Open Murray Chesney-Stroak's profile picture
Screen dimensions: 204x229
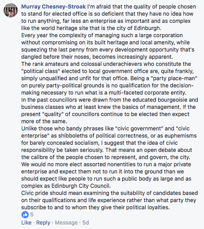(11, 10)
